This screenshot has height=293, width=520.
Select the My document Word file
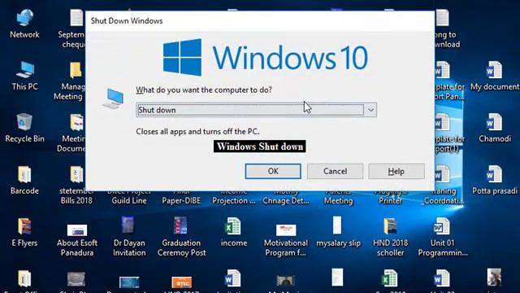pyautogui.click(x=495, y=76)
